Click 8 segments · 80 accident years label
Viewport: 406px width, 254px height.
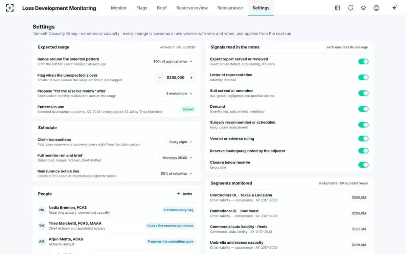coord(343,183)
